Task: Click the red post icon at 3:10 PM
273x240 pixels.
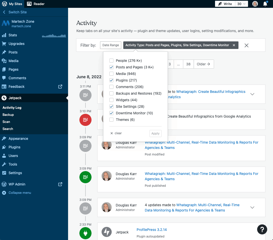Action: coord(85,120)
